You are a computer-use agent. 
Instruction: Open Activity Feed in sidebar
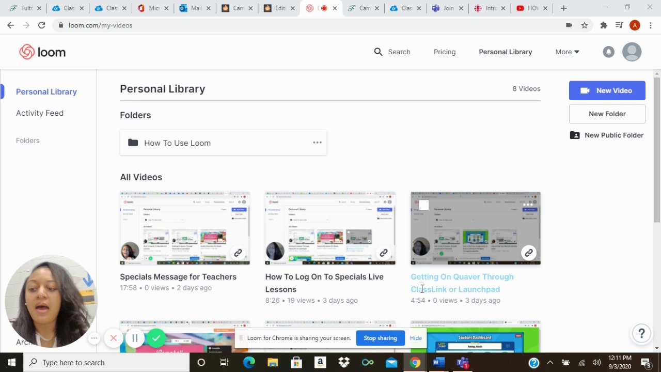[x=40, y=113]
